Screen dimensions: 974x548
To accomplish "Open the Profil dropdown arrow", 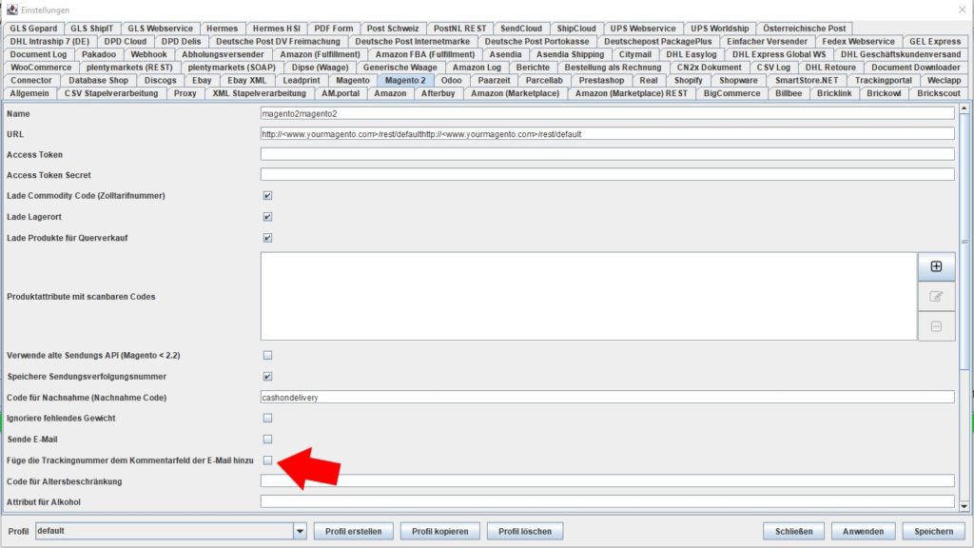I will (x=300, y=531).
